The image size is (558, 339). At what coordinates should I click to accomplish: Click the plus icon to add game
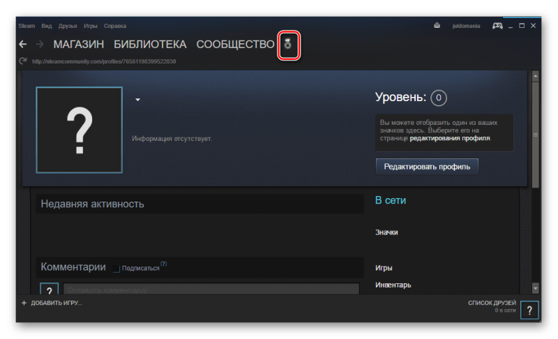(24, 303)
